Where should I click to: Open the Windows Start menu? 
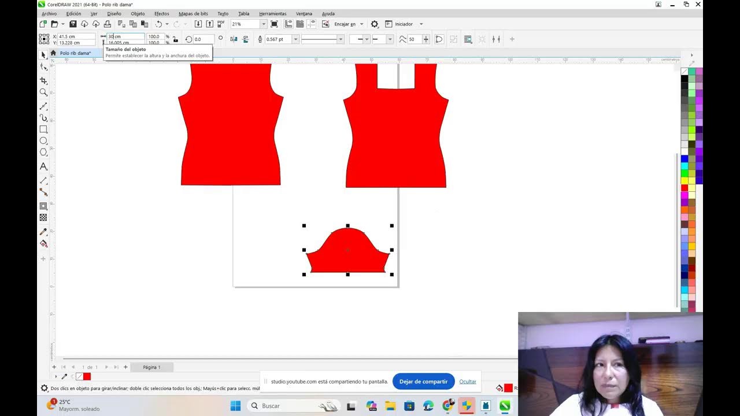coord(235,406)
